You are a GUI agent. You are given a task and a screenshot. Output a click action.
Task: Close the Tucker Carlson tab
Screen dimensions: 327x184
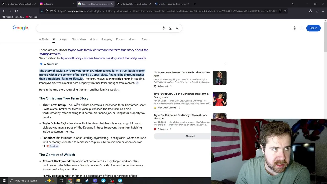pyautogui.click(x=189, y=4)
